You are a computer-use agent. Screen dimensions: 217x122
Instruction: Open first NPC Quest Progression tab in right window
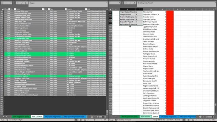click(169, 117)
